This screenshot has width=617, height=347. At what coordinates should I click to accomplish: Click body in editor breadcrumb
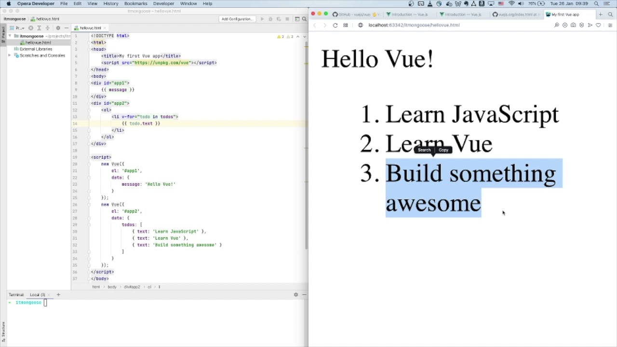pos(112,287)
